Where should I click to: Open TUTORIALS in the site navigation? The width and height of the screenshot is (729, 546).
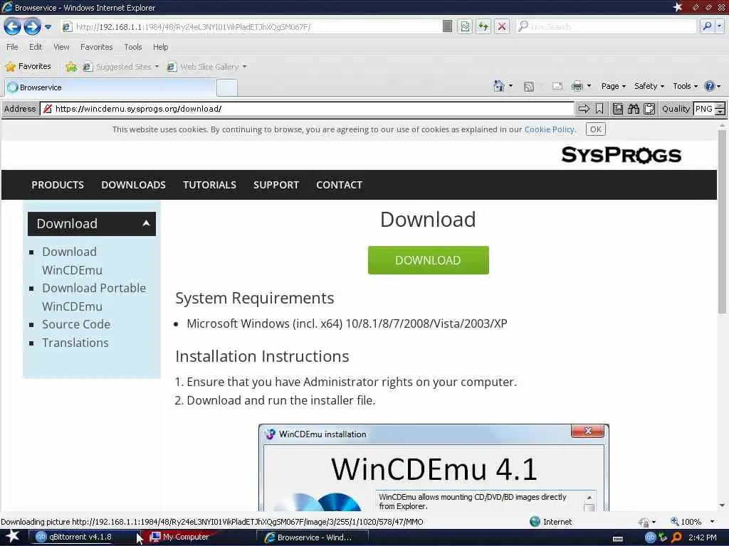pyautogui.click(x=209, y=185)
